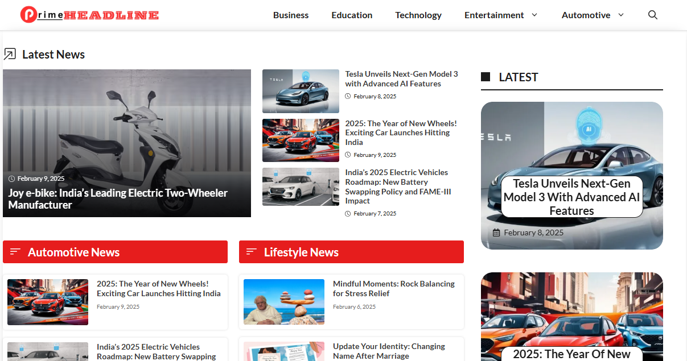The image size is (687, 361).
Task: Click the February 6, 2025 date under Mindful Moments
Action: point(354,307)
